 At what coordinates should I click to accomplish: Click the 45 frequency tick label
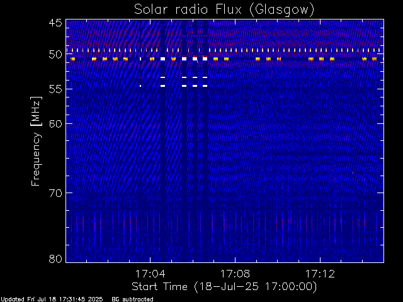click(55, 23)
